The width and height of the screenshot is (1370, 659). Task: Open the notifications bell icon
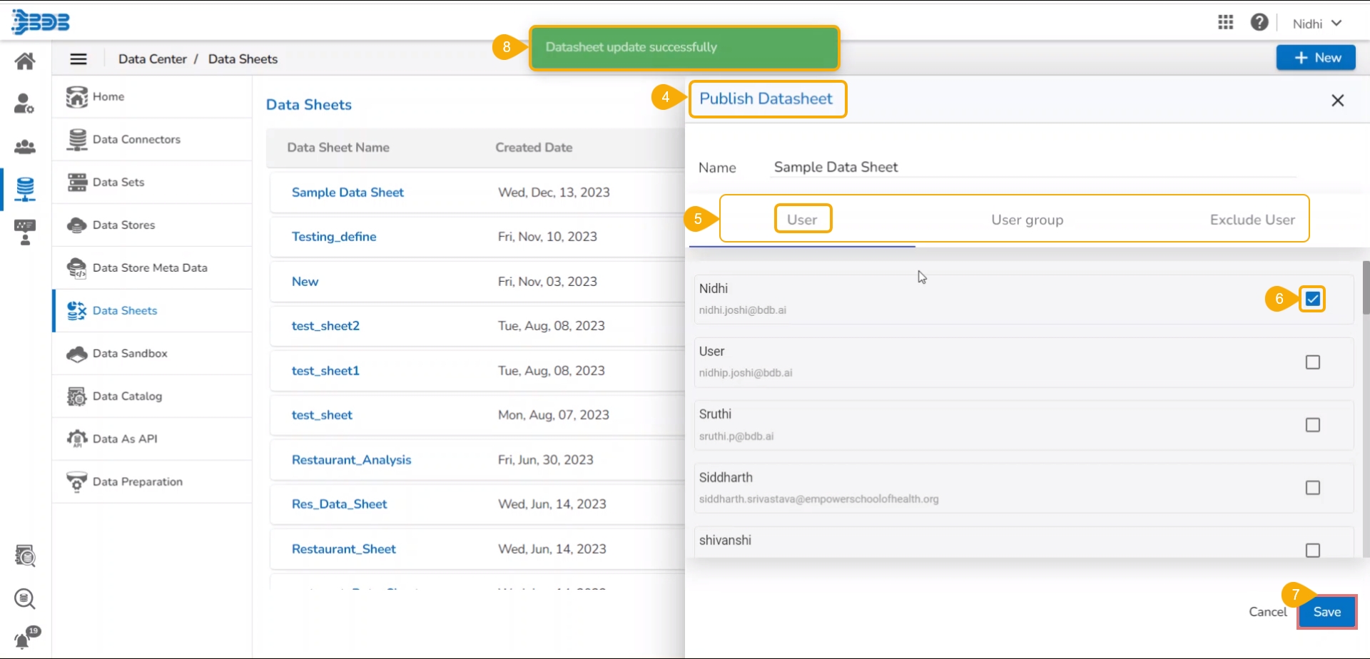[x=23, y=639]
